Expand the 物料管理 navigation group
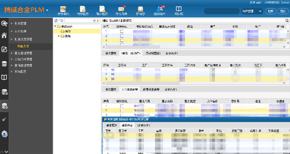Screen dimensions: 290x154 [21, 24]
